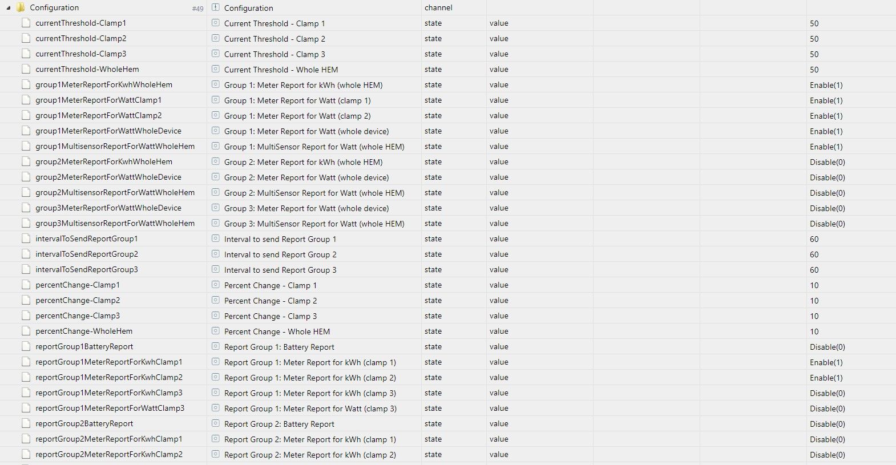896x465 pixels.
Task: Click state icon beside Group 1: Meter Report for Watt (clamp 1)
Action: [215, 100]
